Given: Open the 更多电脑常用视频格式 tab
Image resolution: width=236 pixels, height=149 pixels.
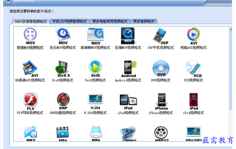Looking at the screenshot, I should (110, 22).
